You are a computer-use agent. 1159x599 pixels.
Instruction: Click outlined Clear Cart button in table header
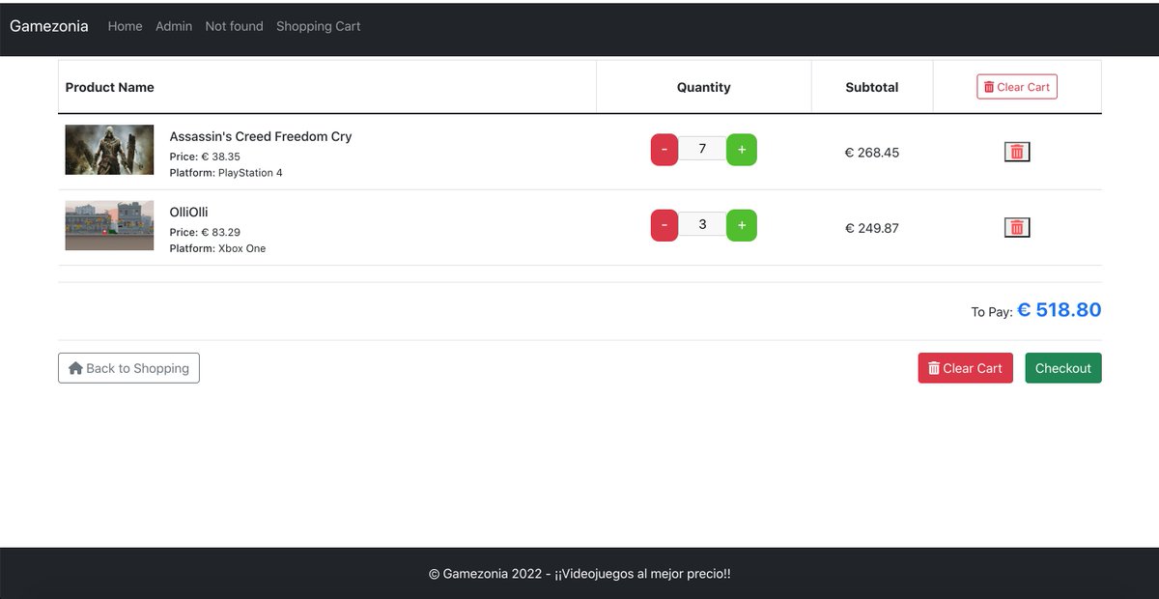[1017, 87]
